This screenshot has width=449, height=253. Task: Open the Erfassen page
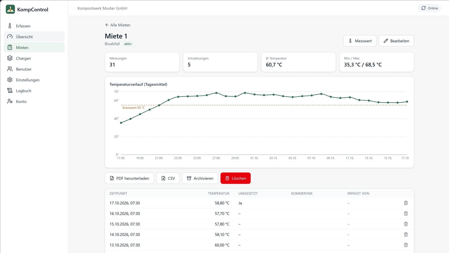coord(34,26)
